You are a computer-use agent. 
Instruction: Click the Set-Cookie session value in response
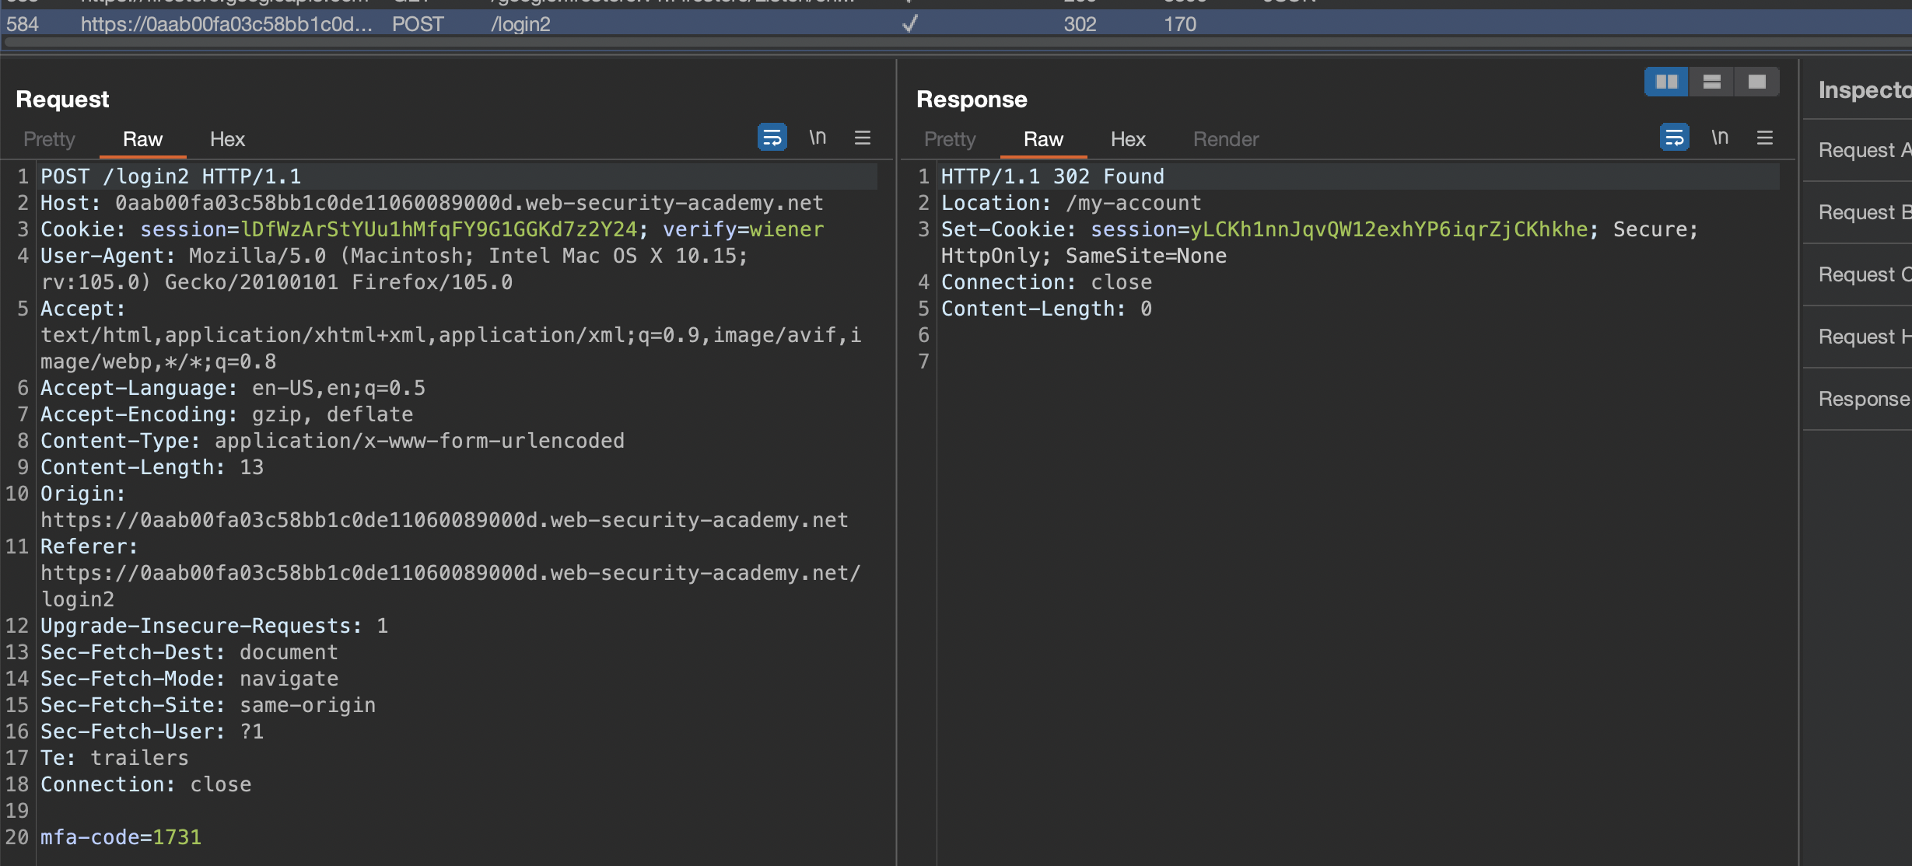1388,229
